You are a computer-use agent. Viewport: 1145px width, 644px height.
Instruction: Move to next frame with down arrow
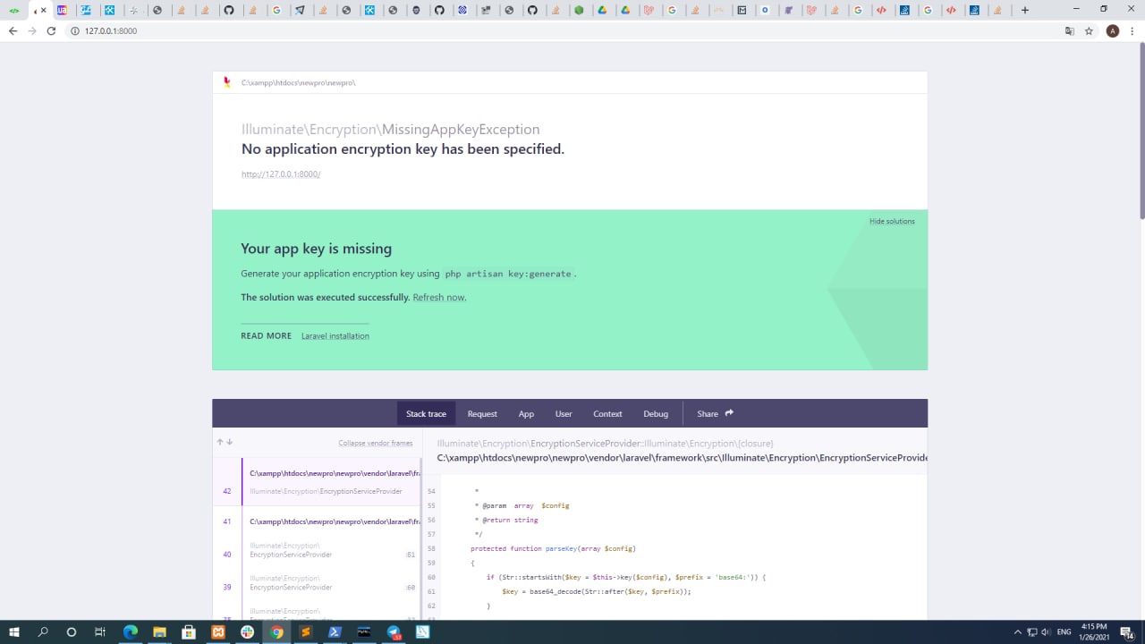[229, 442]
